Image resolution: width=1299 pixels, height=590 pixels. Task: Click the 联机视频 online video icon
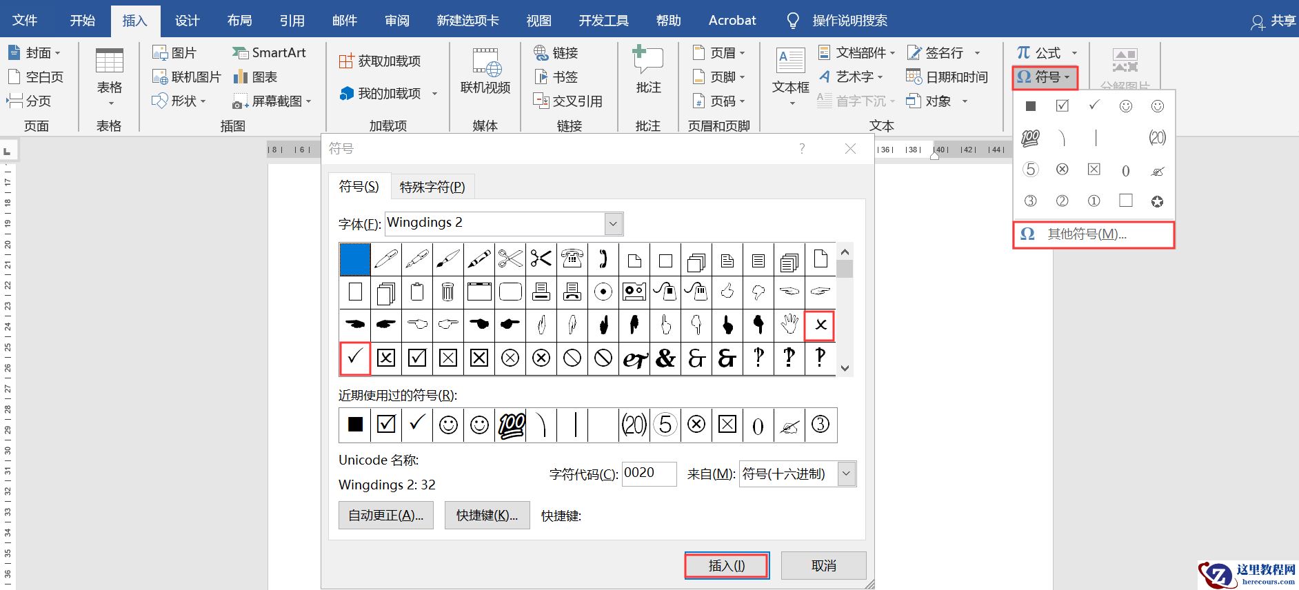pos(485,62)
